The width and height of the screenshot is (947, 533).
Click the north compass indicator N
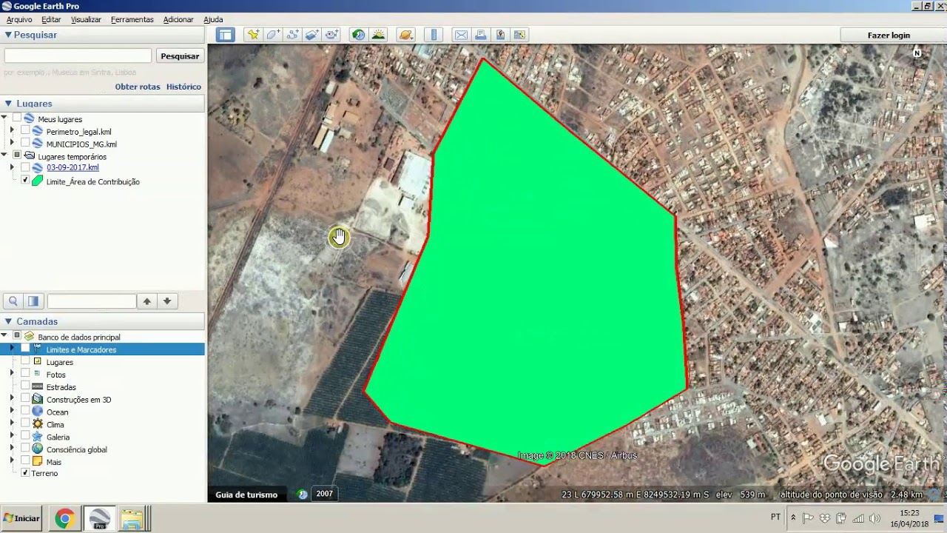click(x=917, y=53)
